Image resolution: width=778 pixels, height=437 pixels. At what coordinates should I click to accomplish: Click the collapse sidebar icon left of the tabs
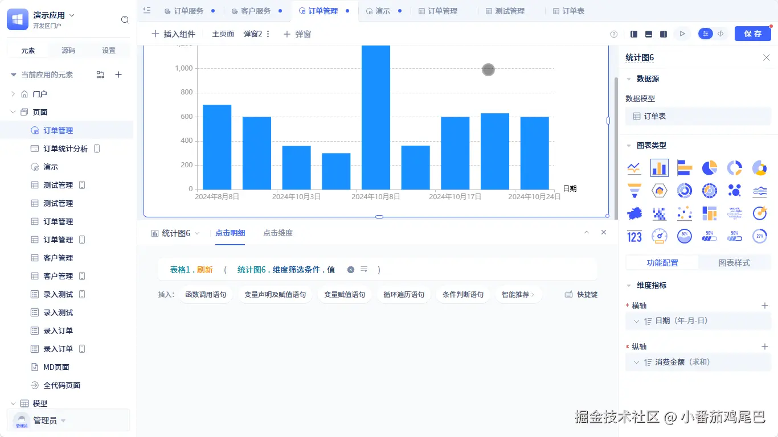click(147, 10)
